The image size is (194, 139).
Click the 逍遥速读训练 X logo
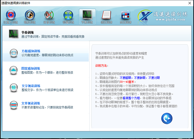(145, 16)
